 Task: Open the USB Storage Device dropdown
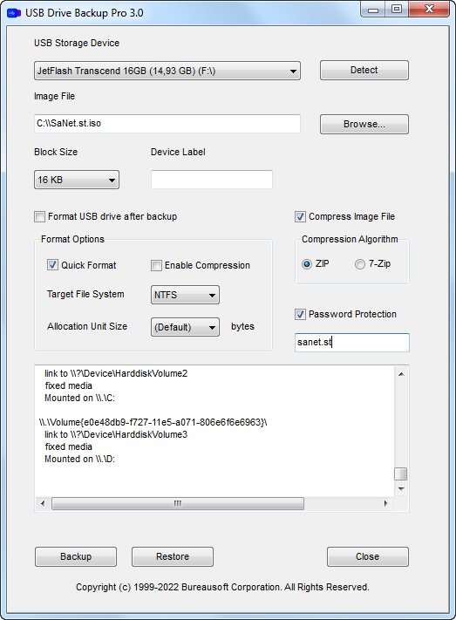coord(167,71)
